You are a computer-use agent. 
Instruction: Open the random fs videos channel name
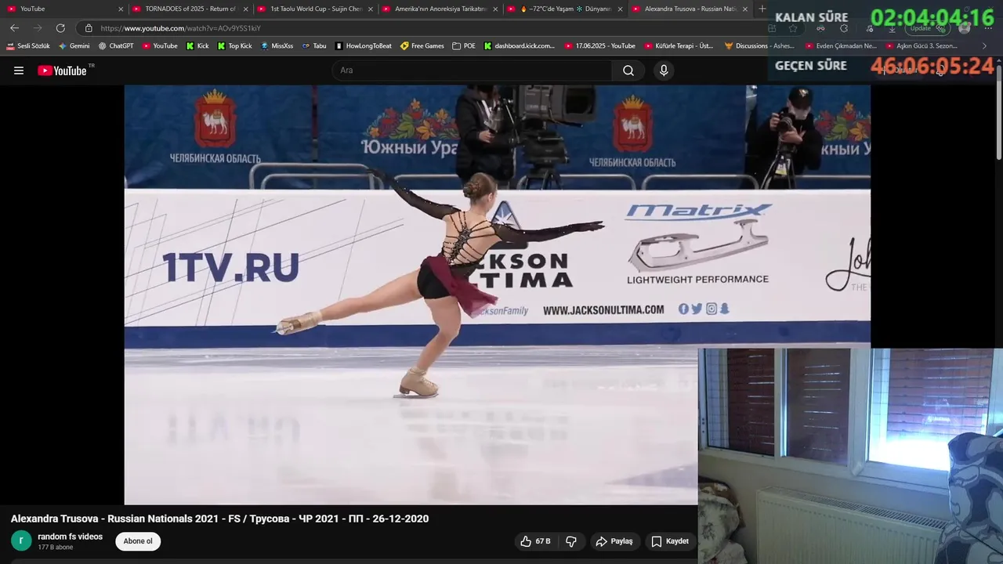point(70,537)
